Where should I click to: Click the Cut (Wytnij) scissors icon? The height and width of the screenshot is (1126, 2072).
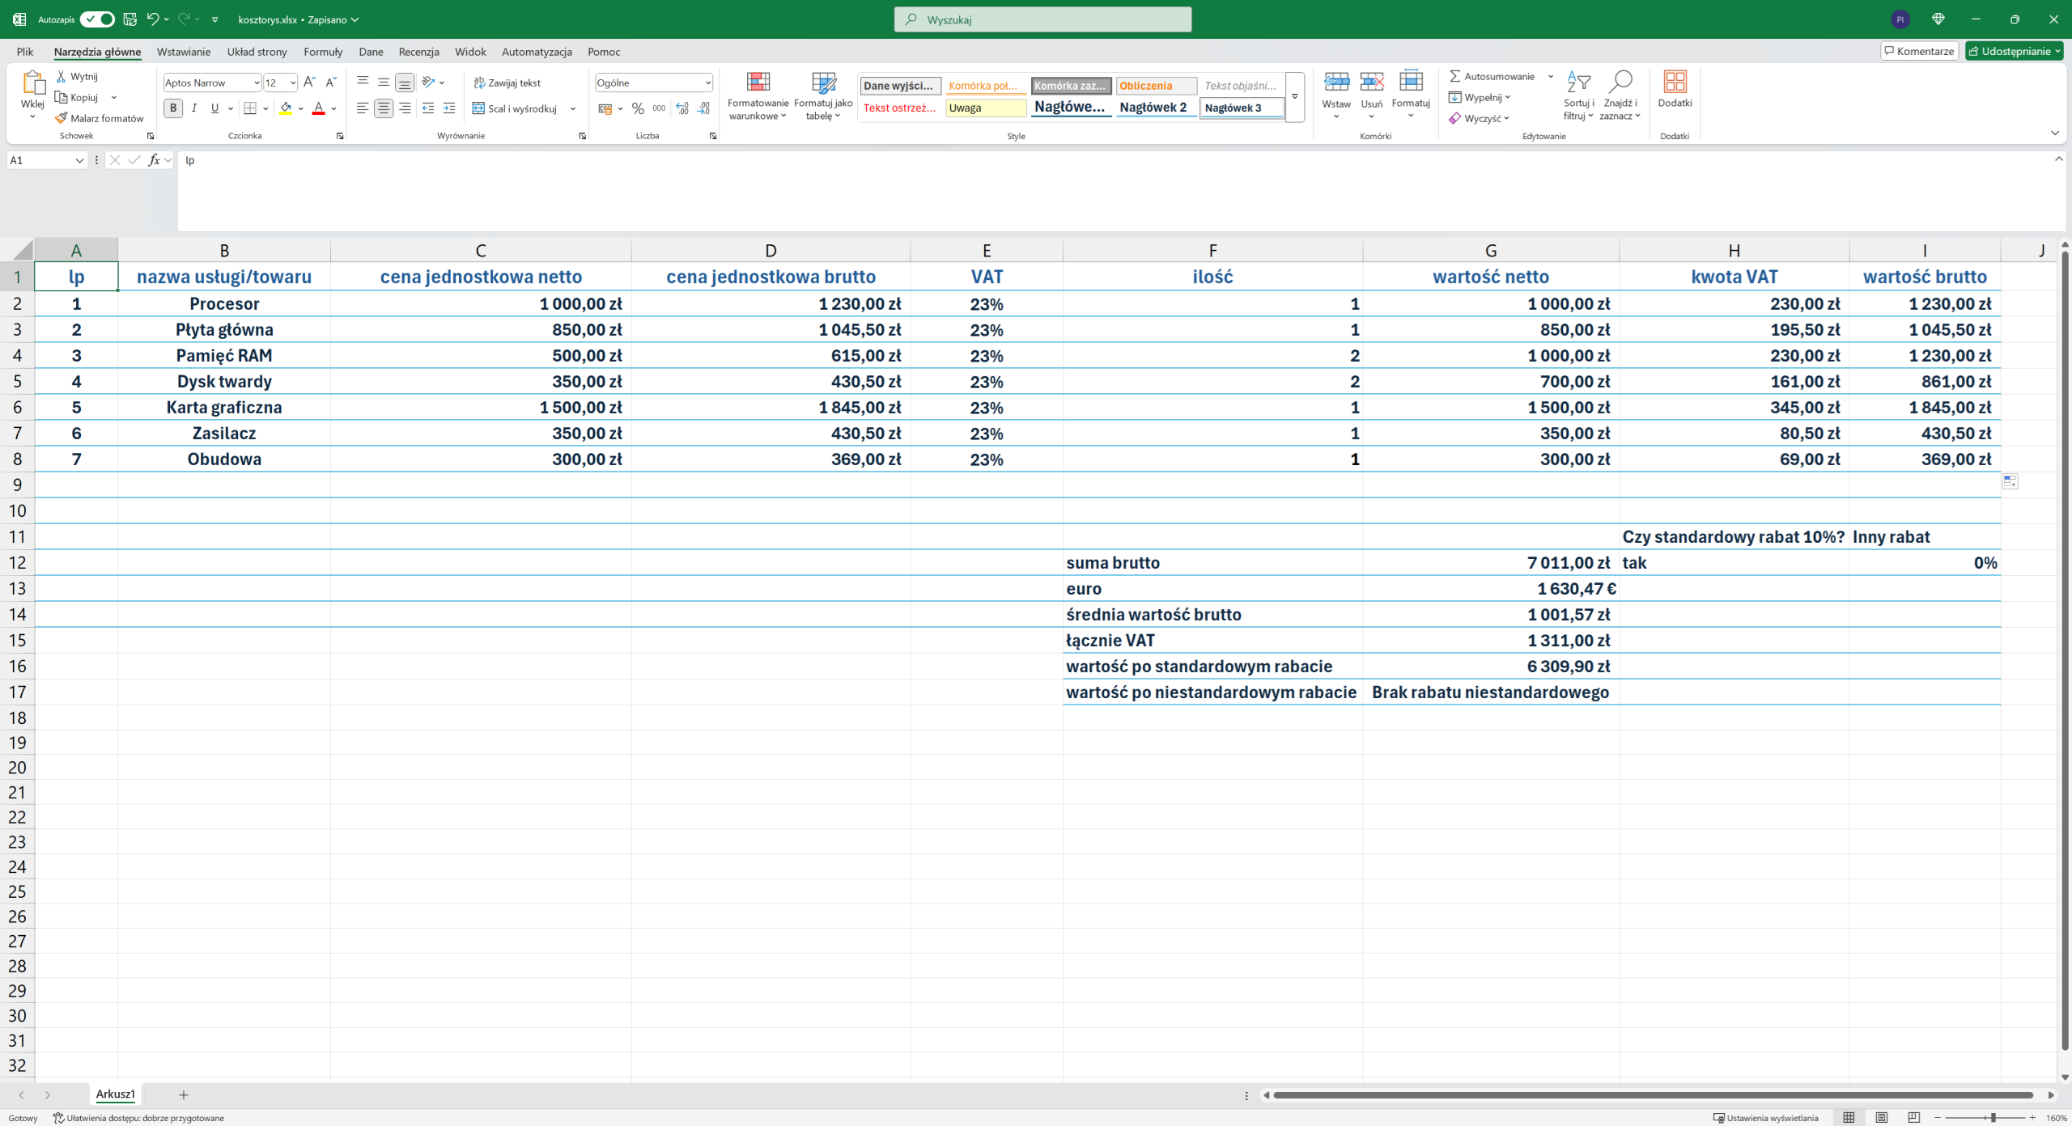click(x=62, y=76)
